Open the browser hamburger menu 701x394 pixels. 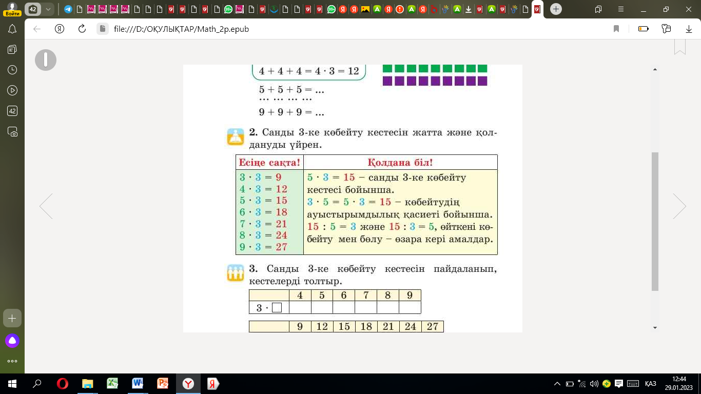(621, 9)
